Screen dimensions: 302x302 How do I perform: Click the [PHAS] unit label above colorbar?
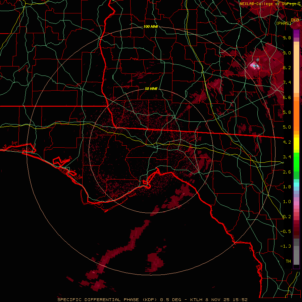pyautogui.click(x=284, y=23)
